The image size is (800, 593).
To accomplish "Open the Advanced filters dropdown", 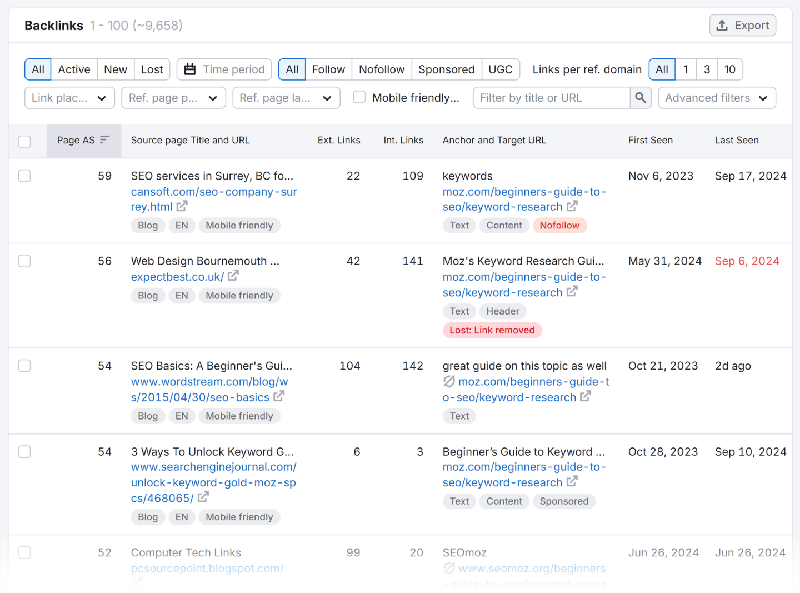I will coord(717,98).
